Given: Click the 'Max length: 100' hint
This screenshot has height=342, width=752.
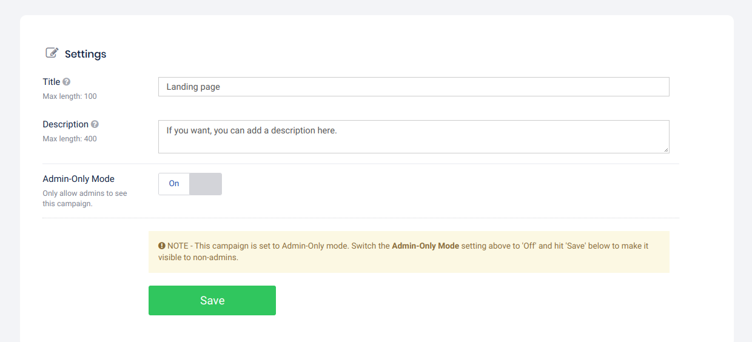Looking at the screenshot, I should click(70, 96).
